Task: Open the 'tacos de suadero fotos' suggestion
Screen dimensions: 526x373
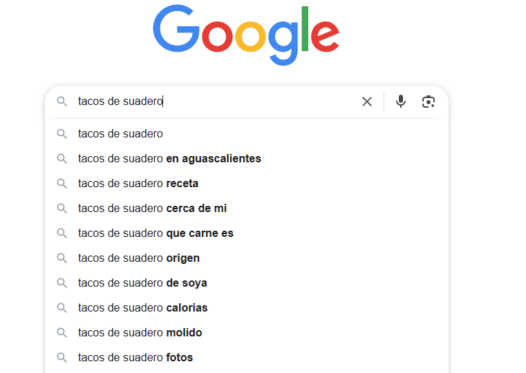Action: pos(135,358)
